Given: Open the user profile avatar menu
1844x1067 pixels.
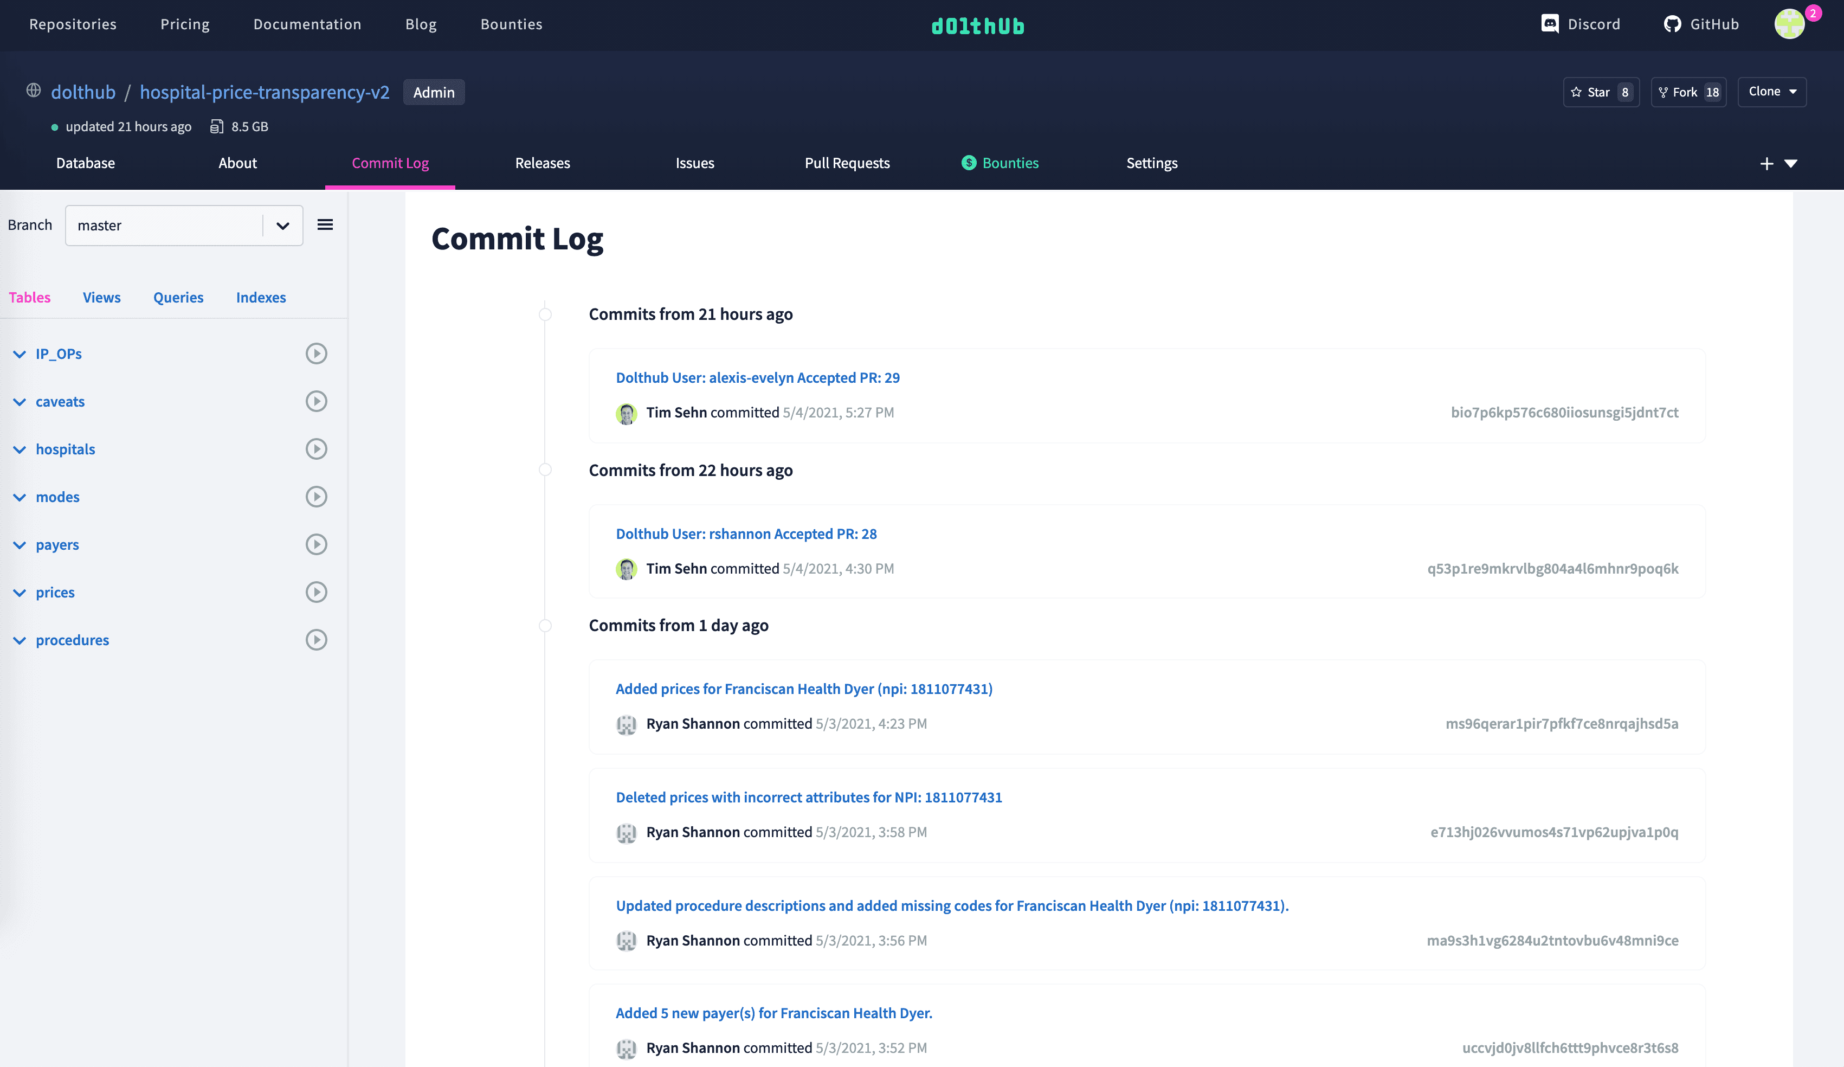Looking at the screenshot, I should pyautogui.click(x=1790, y=24).
